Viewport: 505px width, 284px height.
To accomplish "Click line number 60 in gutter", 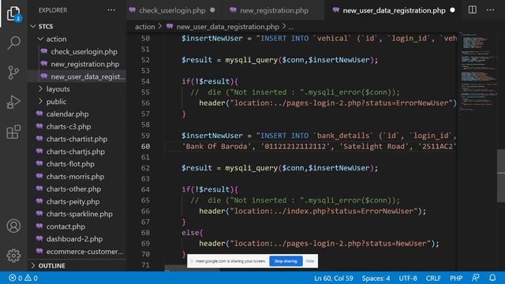I will click(145, 146).
